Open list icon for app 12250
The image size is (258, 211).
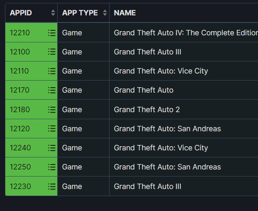coord(52,167)
